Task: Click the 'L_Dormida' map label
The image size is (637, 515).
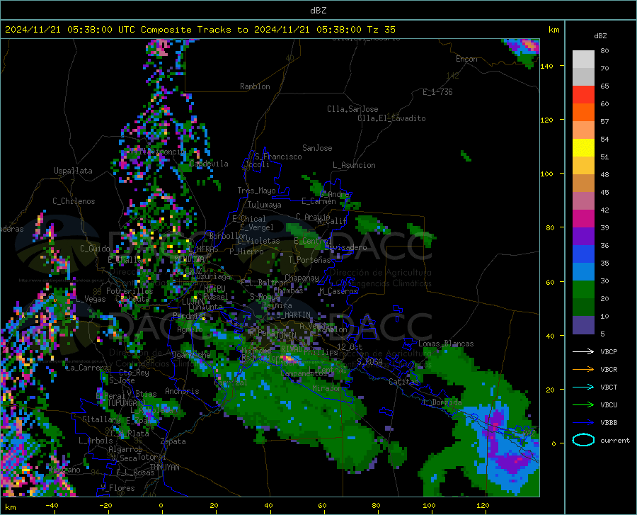Action: [x=442, y=402]
